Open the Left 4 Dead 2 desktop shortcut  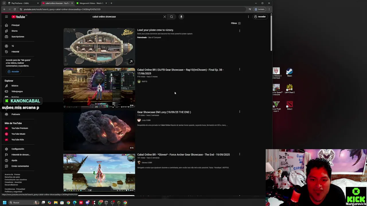tap(290, 89)
